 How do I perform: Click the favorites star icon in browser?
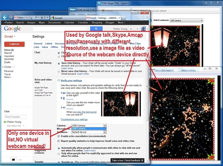click(x=143, y=18)
